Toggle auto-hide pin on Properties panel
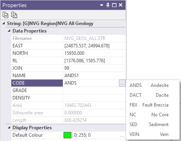181x141 pixels. coord(108,5)
